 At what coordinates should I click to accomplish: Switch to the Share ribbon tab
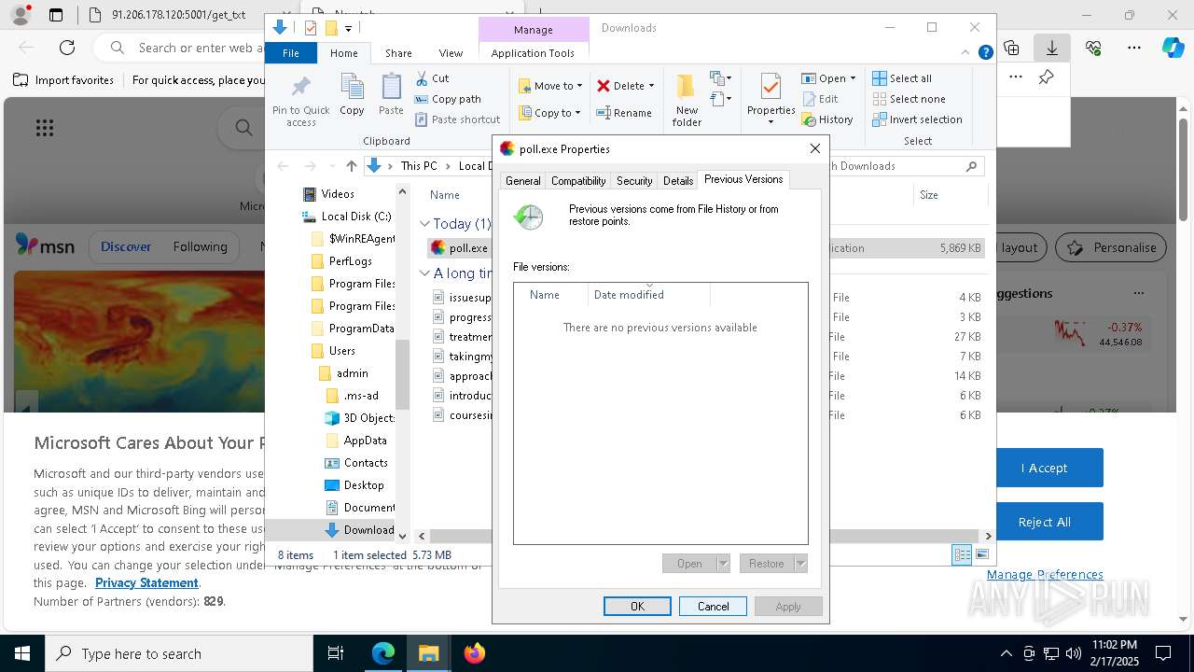coord(398,53)
